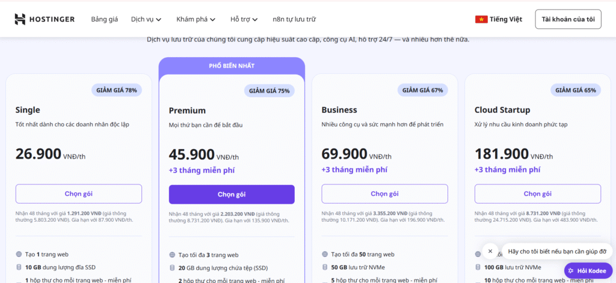The width and height of the screenshot is (616, 283).
Task: Click globe icon beside Tạo 1 trang web
Action: pos(19,255)
